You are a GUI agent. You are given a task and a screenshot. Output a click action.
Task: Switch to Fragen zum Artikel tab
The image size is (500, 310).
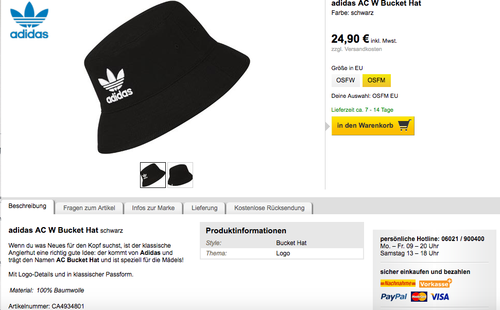point(89,208)
